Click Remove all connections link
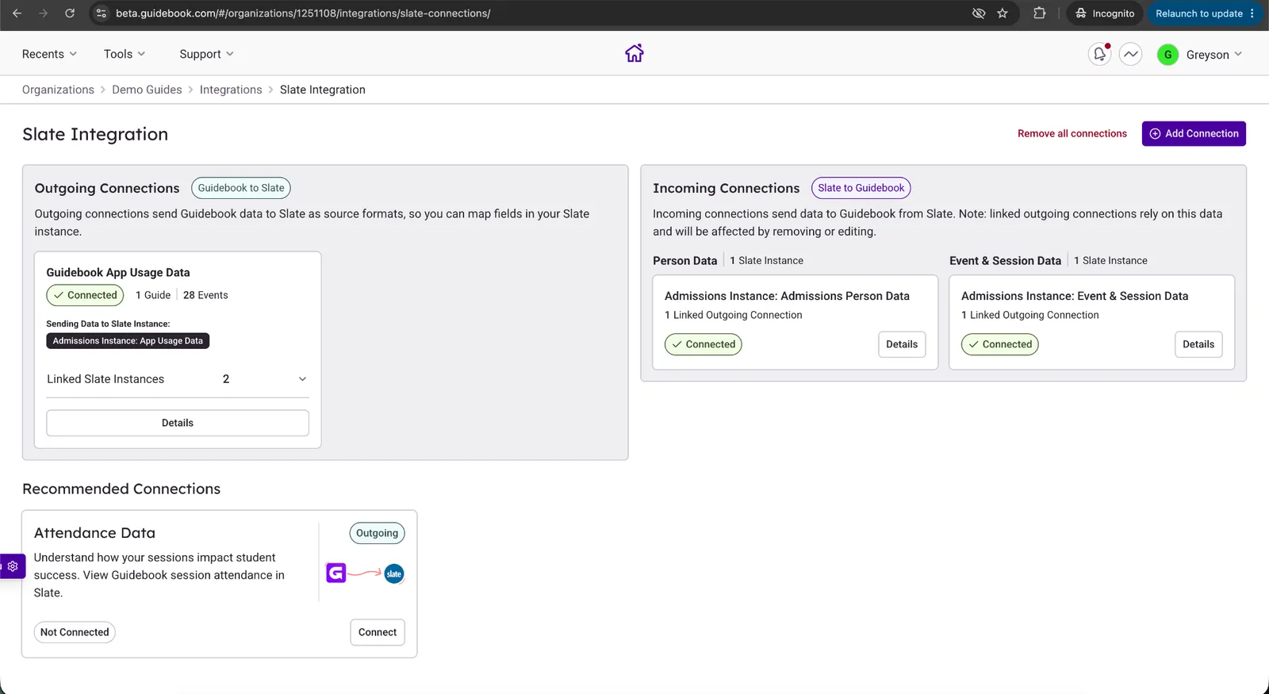 click(x=1072, y=133)
